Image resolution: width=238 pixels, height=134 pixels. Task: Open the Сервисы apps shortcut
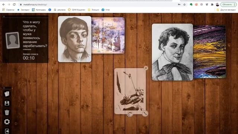[8, 10]
